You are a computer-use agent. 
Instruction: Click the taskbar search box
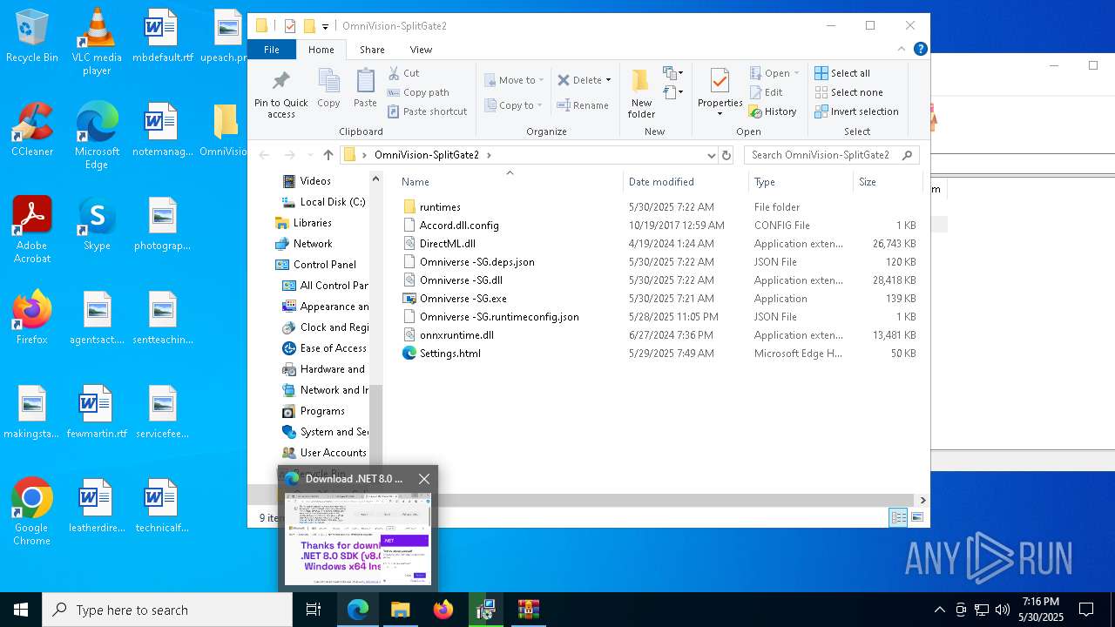(x=167, y=610)
